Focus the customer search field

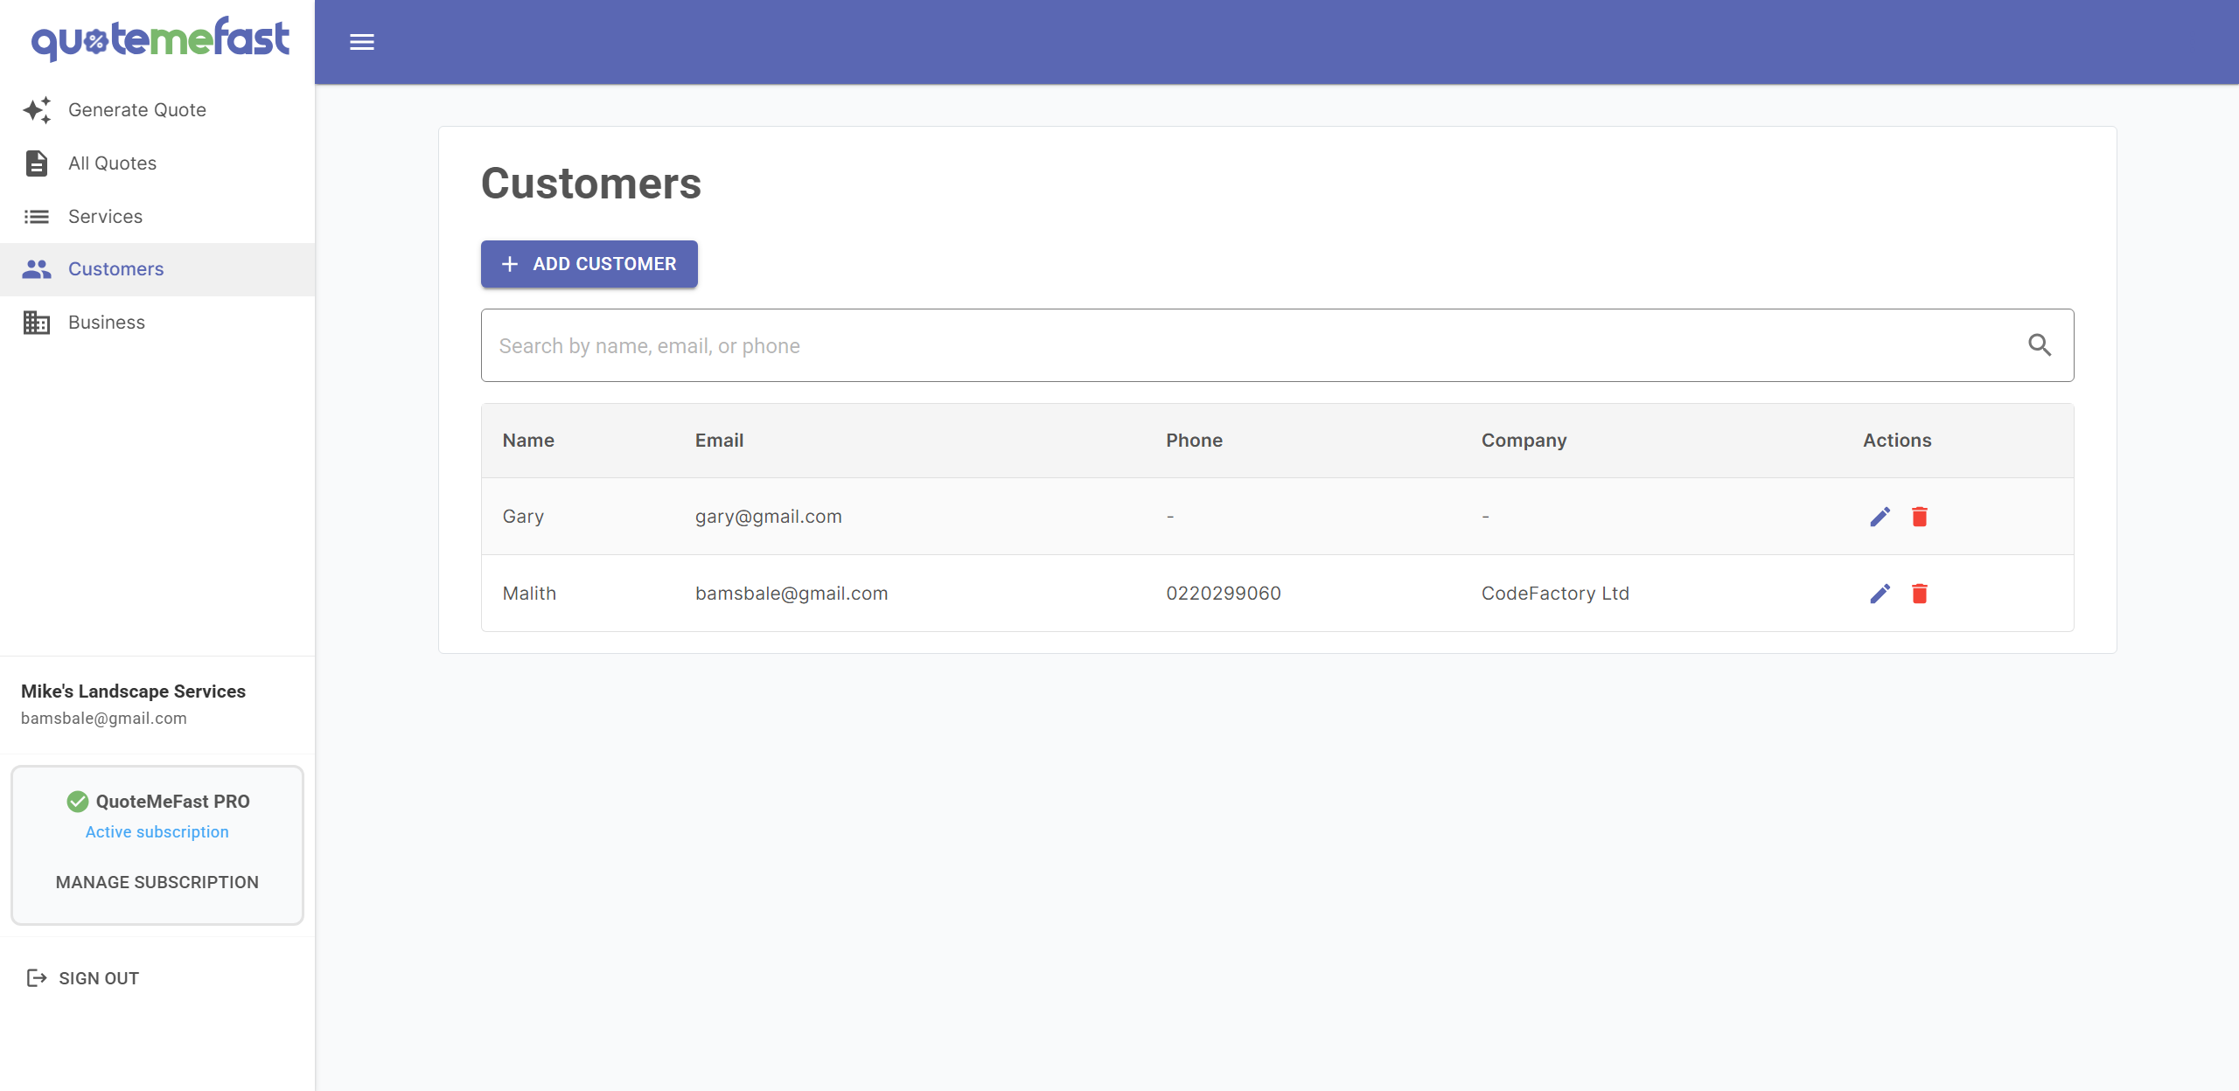[1277, 345]
